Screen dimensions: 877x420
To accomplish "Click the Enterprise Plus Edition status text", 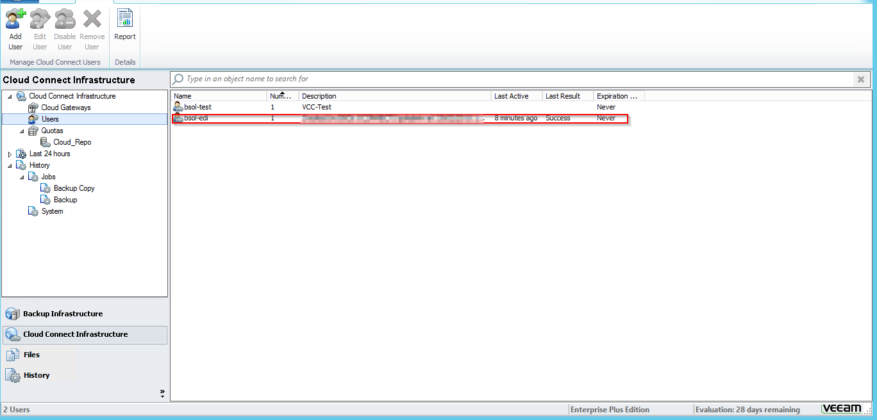I will click(x=610, y=410).
